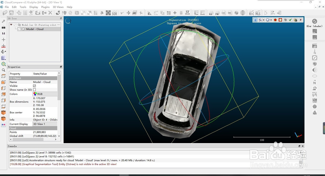Open the histogram icon in toolbar
Viewport: 325px width, 176px height.
[149, 13]
